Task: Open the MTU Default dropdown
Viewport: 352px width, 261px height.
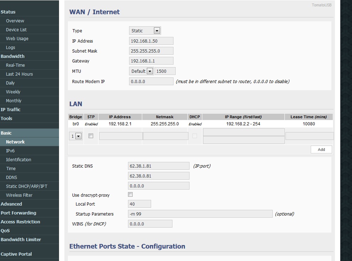Action: (141, 71)
